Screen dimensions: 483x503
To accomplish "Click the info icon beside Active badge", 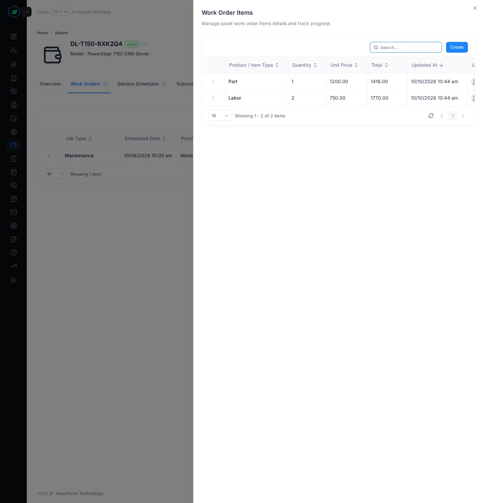I will [x=145, y=44].
